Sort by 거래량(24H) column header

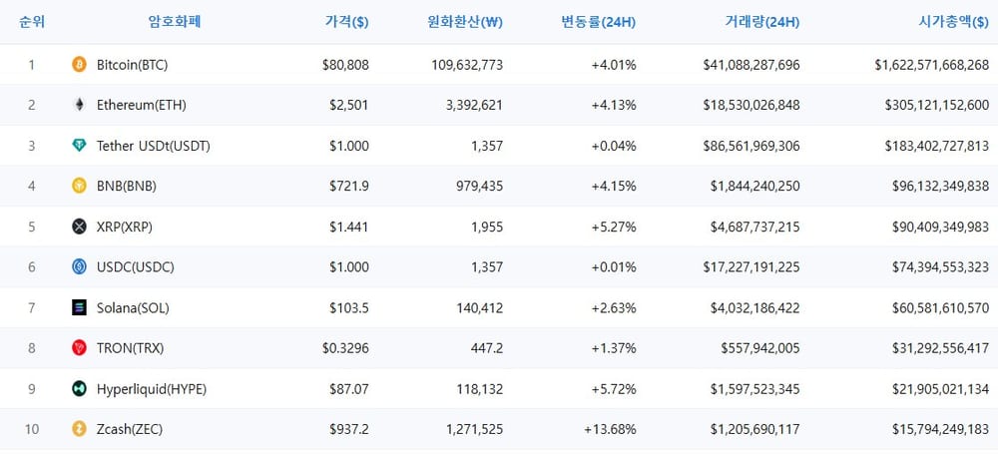[761, 22]
